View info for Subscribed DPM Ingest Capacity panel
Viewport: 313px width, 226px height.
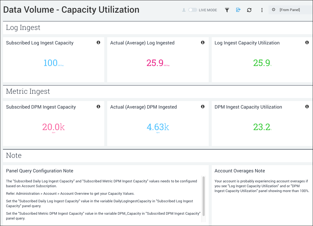click(x=98, y=106)
